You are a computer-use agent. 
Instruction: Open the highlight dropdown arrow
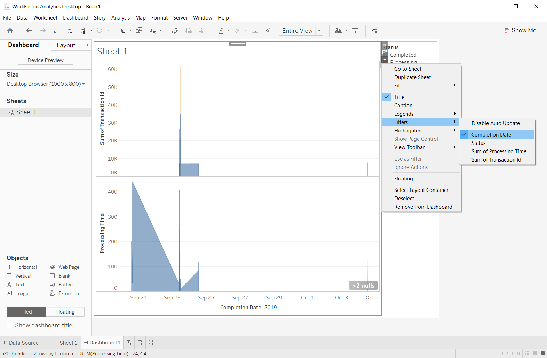[229, 31]
